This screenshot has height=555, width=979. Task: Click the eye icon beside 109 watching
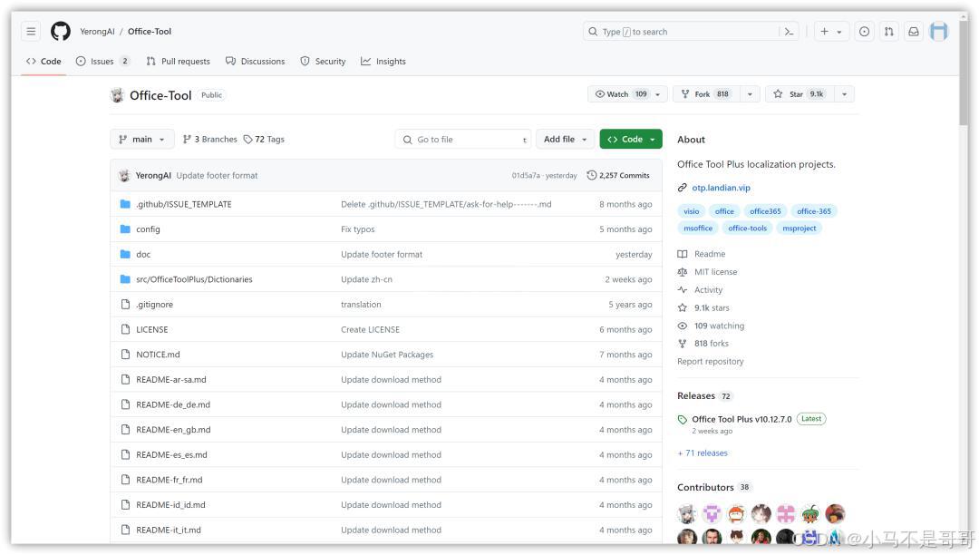pos(683,326)
